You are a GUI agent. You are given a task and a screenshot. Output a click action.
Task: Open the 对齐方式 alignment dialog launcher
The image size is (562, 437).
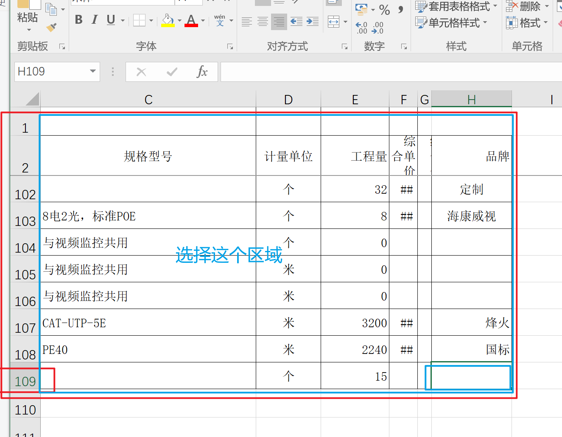(345, 47)
